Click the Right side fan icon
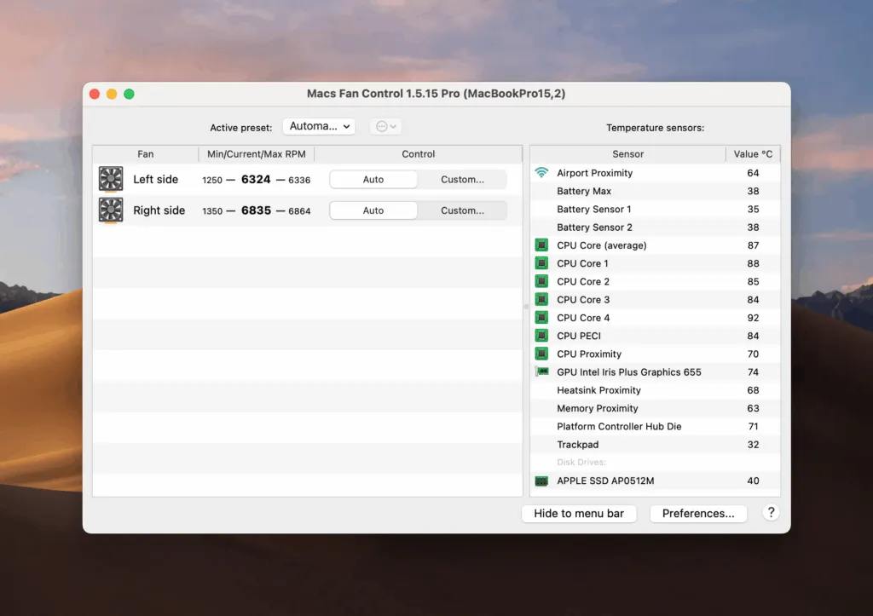Screen dimensions: 873x616 point(110,210)
